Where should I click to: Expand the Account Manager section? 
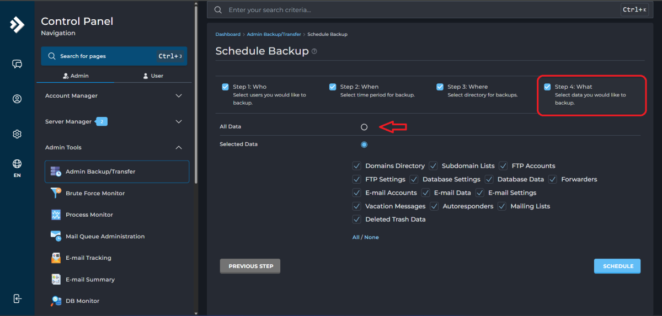click(178, 96)
